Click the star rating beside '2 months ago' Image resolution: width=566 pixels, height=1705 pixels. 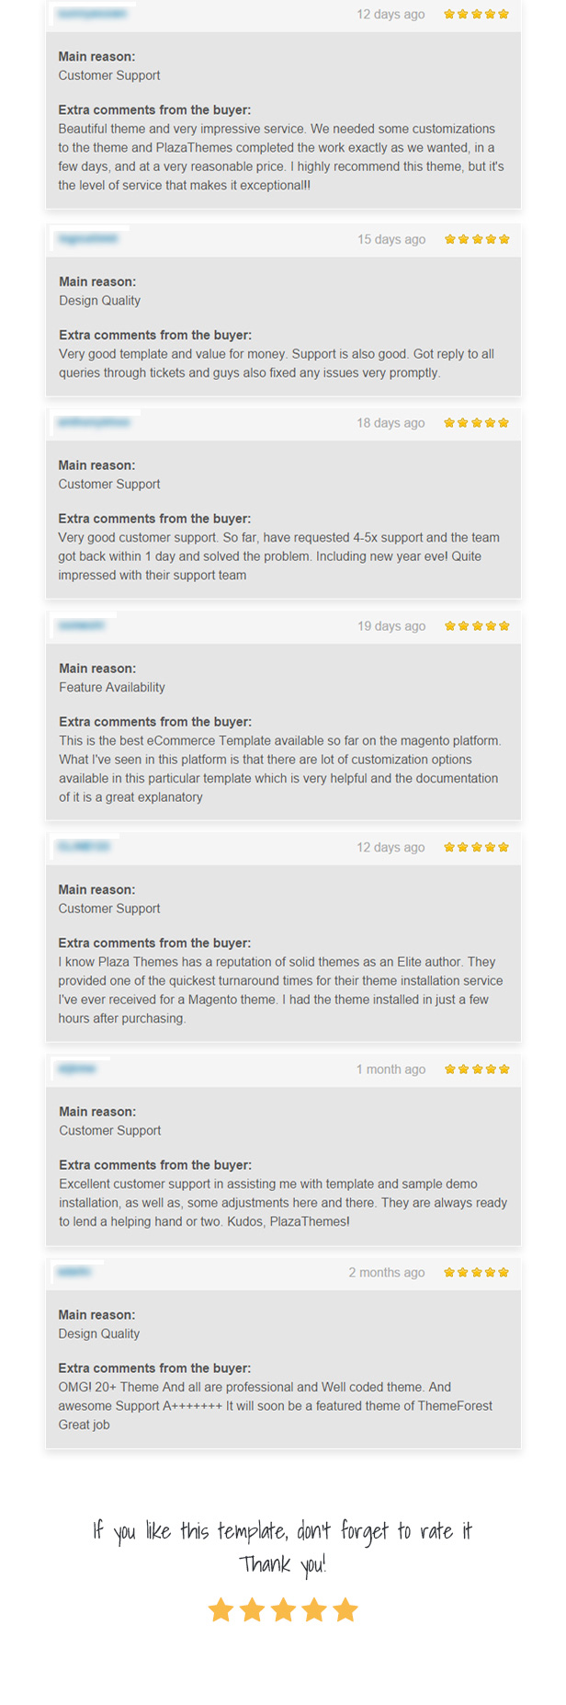[476, 1273]
